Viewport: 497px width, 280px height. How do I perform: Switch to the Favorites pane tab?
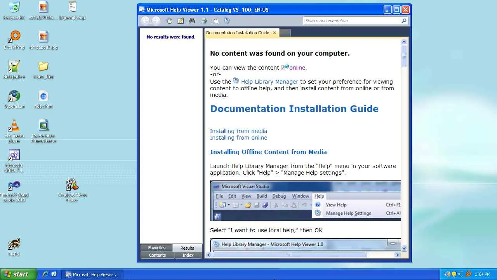(x=157, y=248)
